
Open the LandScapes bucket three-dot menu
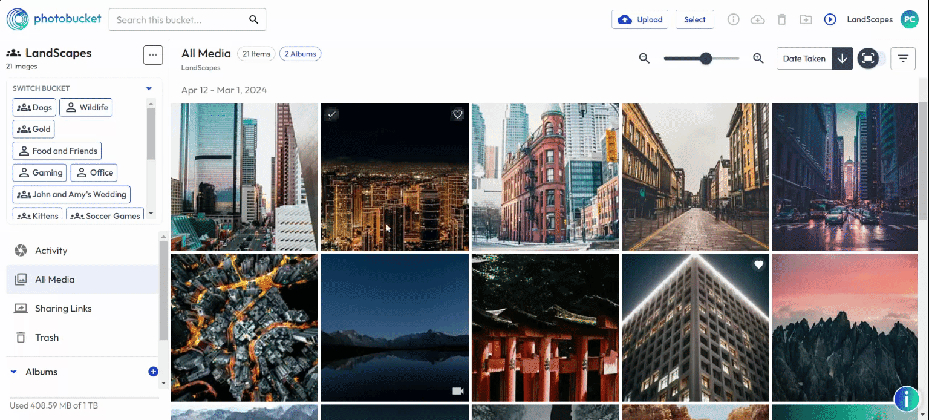[x=153, y=54]
